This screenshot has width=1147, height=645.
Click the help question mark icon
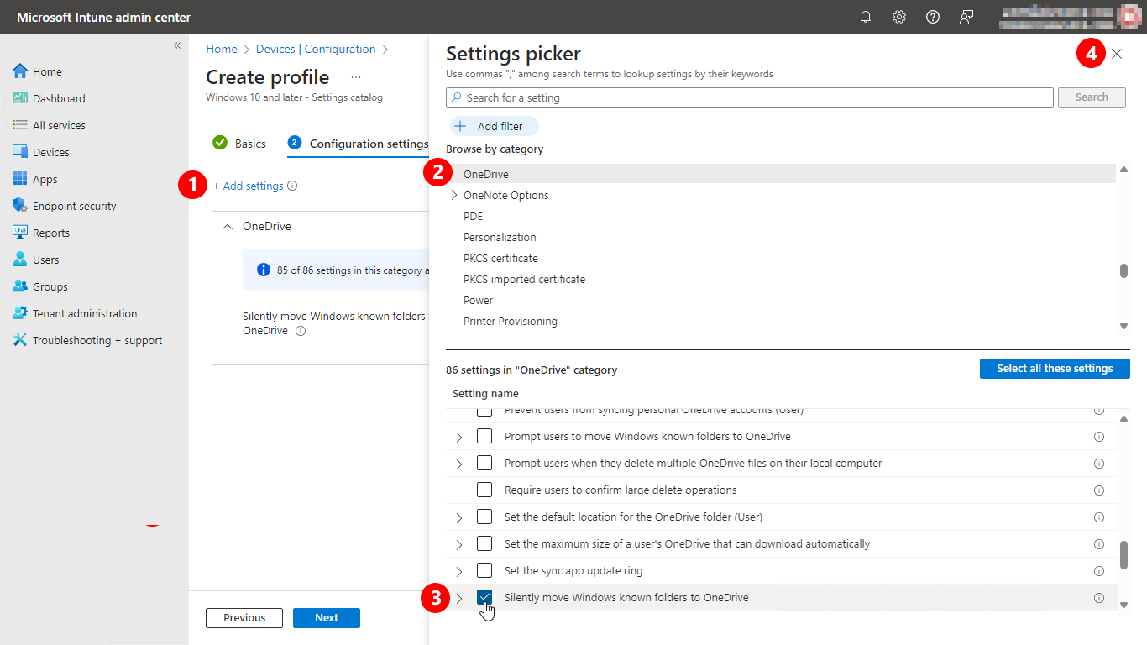point(933,17)
